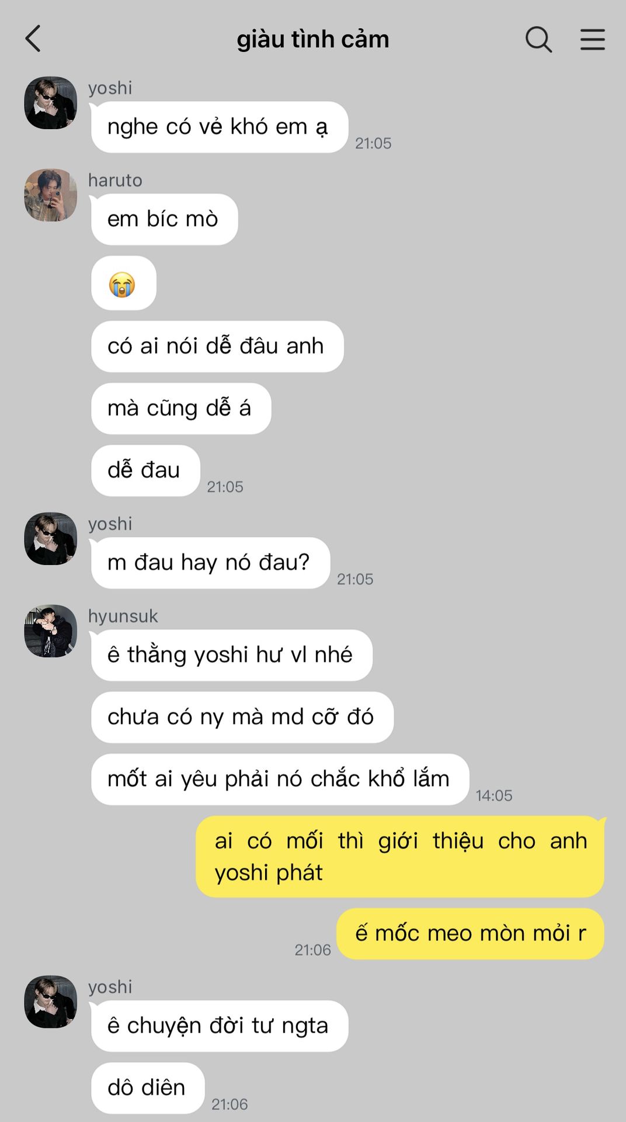
Task: Open yoshi's avatar beside 'nghe có vẻ khó'
Action: click(50, 102)
